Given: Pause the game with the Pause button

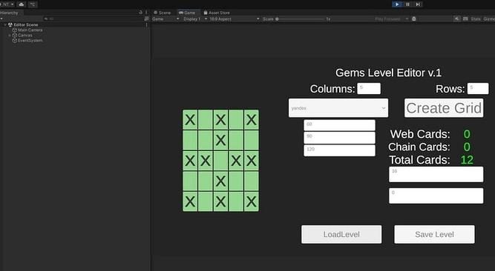Looking at the screenshot, I should 407,4.
